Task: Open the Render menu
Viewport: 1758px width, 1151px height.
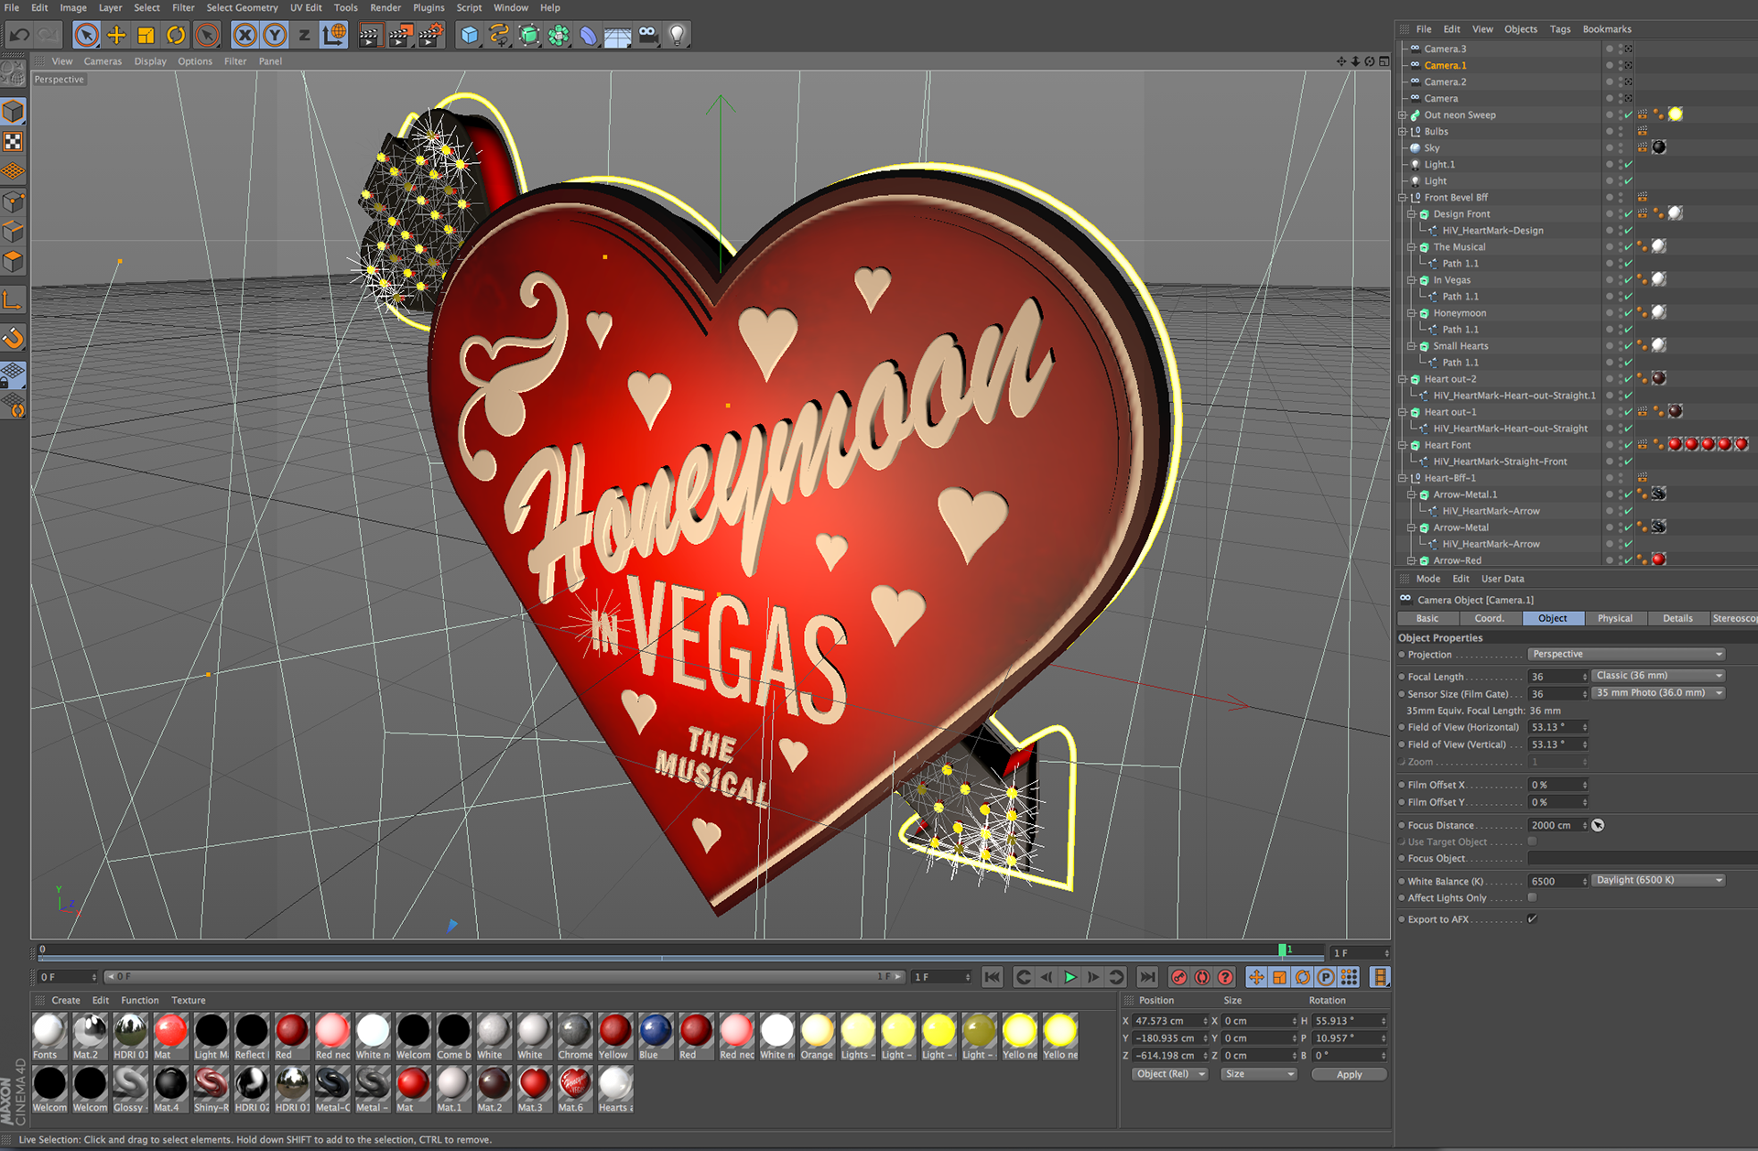Action: click(x=385, y=7)
